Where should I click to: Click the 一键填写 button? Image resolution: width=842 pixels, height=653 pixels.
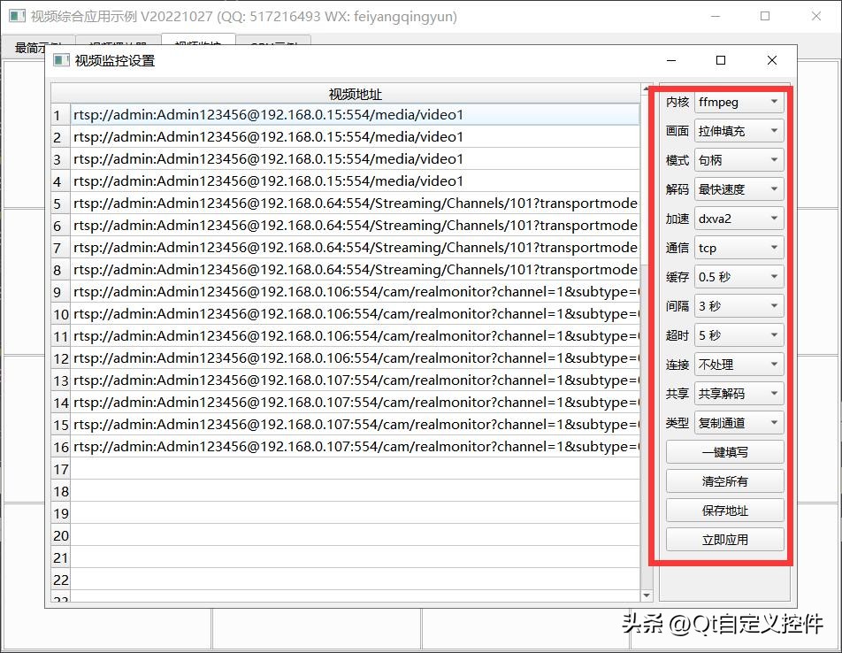click(x=723, y=451)
